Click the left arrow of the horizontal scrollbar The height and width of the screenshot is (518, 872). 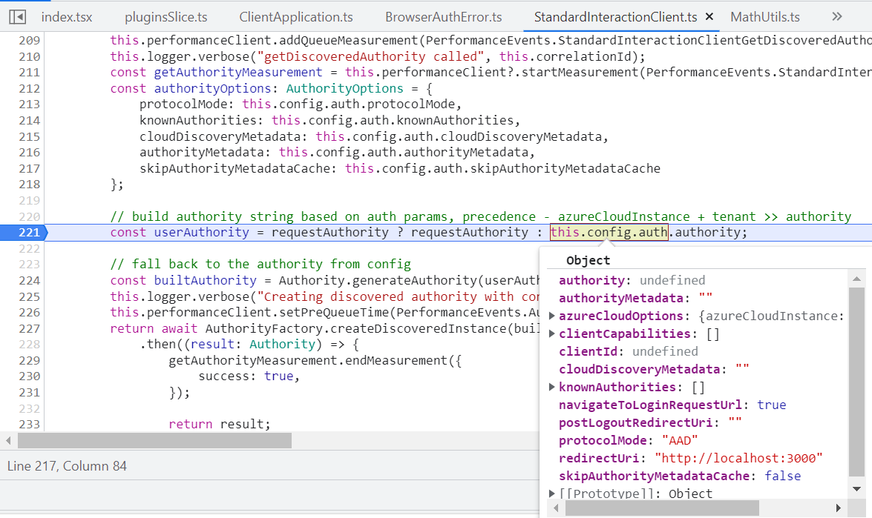(7, 440)
